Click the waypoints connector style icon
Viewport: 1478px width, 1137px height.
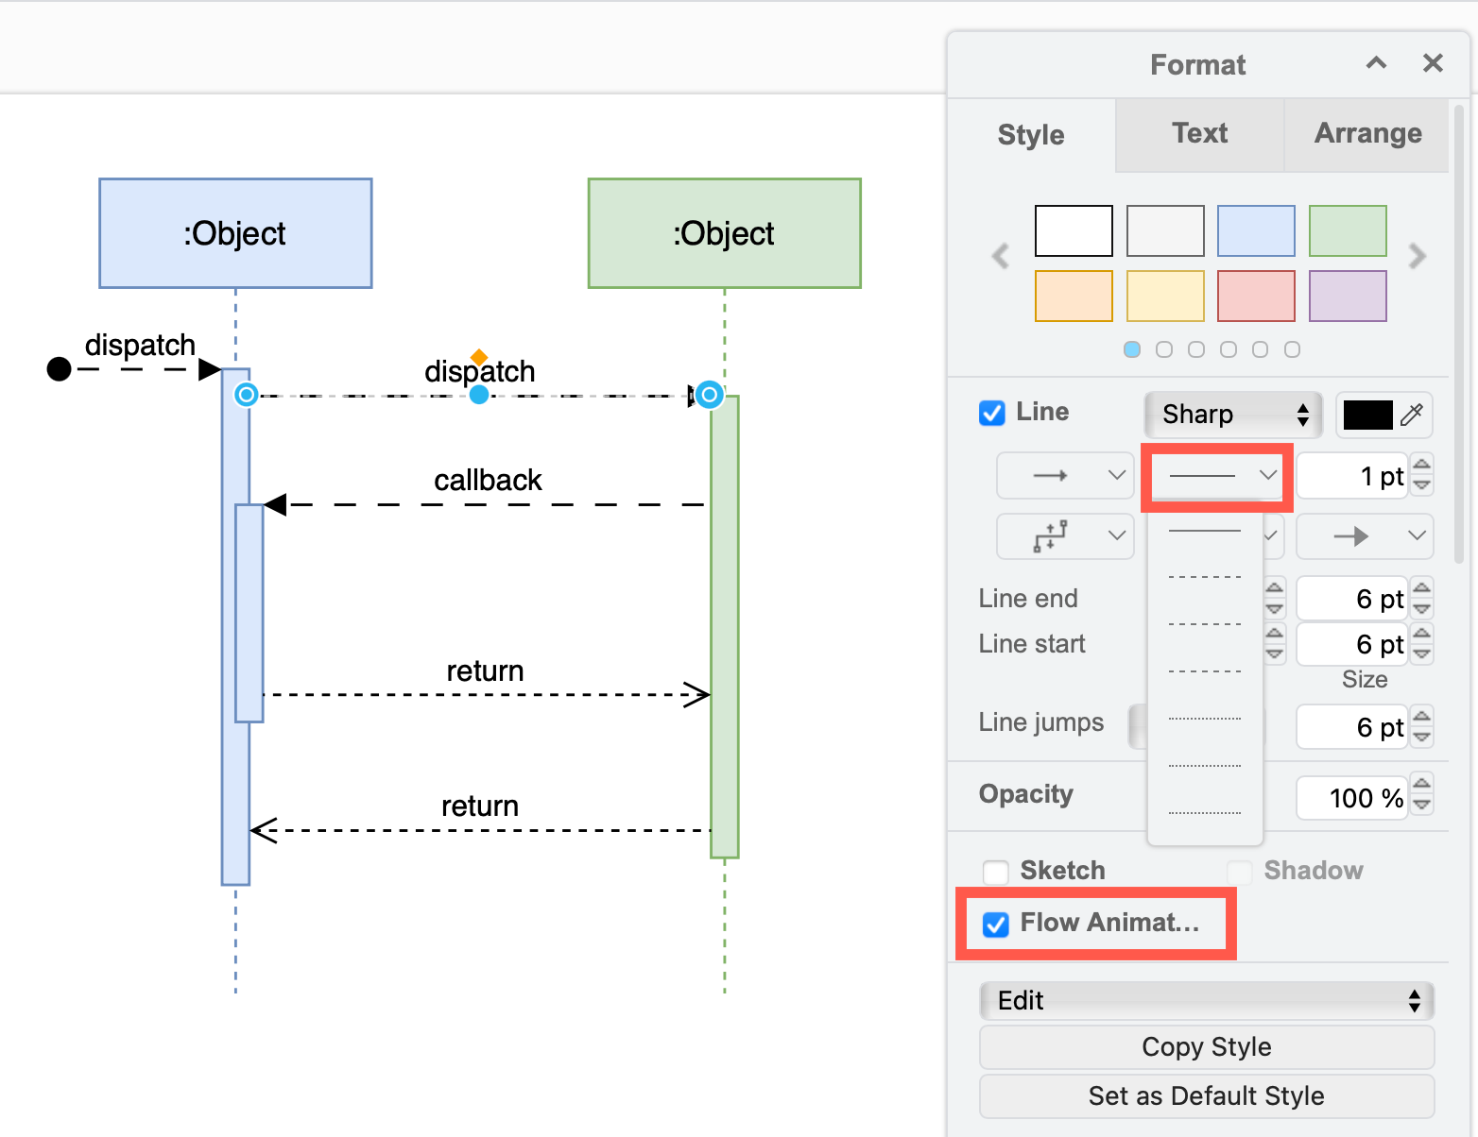click(x=1065, y=536)
